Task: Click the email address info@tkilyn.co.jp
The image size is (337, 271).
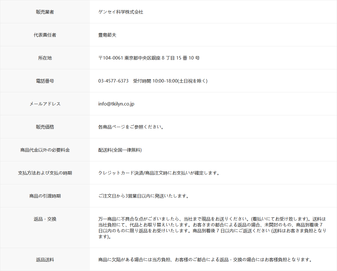Action: 116,104
